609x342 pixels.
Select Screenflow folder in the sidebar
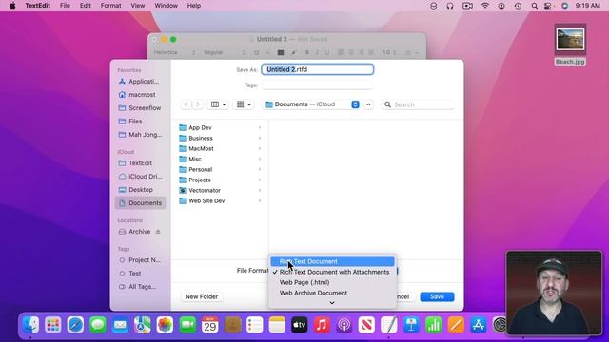pyautogui.click(x=140, y=107)
